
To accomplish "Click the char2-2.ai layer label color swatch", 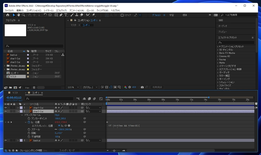I will click(21, 111).
